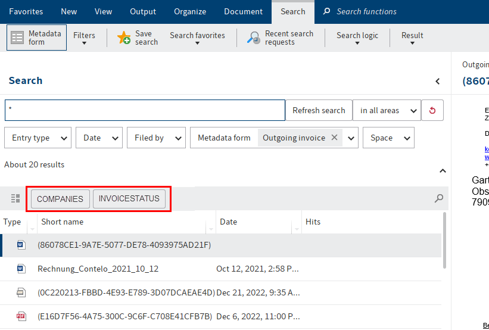Collapse the Search panel with chevron
Image resolution: width=489 pixels, height=330 pixels.
click(x=438, y=81)
